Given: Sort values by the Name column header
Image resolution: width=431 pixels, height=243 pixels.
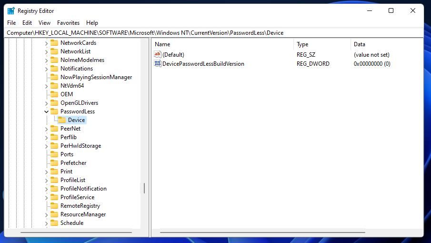Looking at the screenshot, I should [222, 44].
